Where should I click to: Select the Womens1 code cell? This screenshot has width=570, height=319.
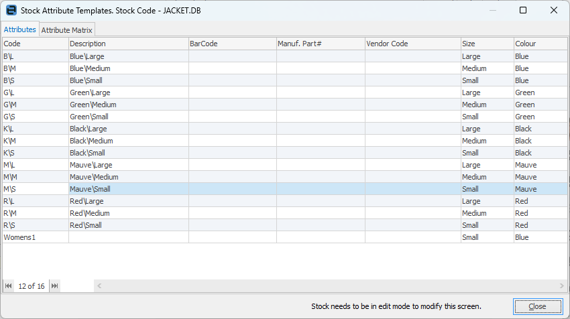coord(36,237)
